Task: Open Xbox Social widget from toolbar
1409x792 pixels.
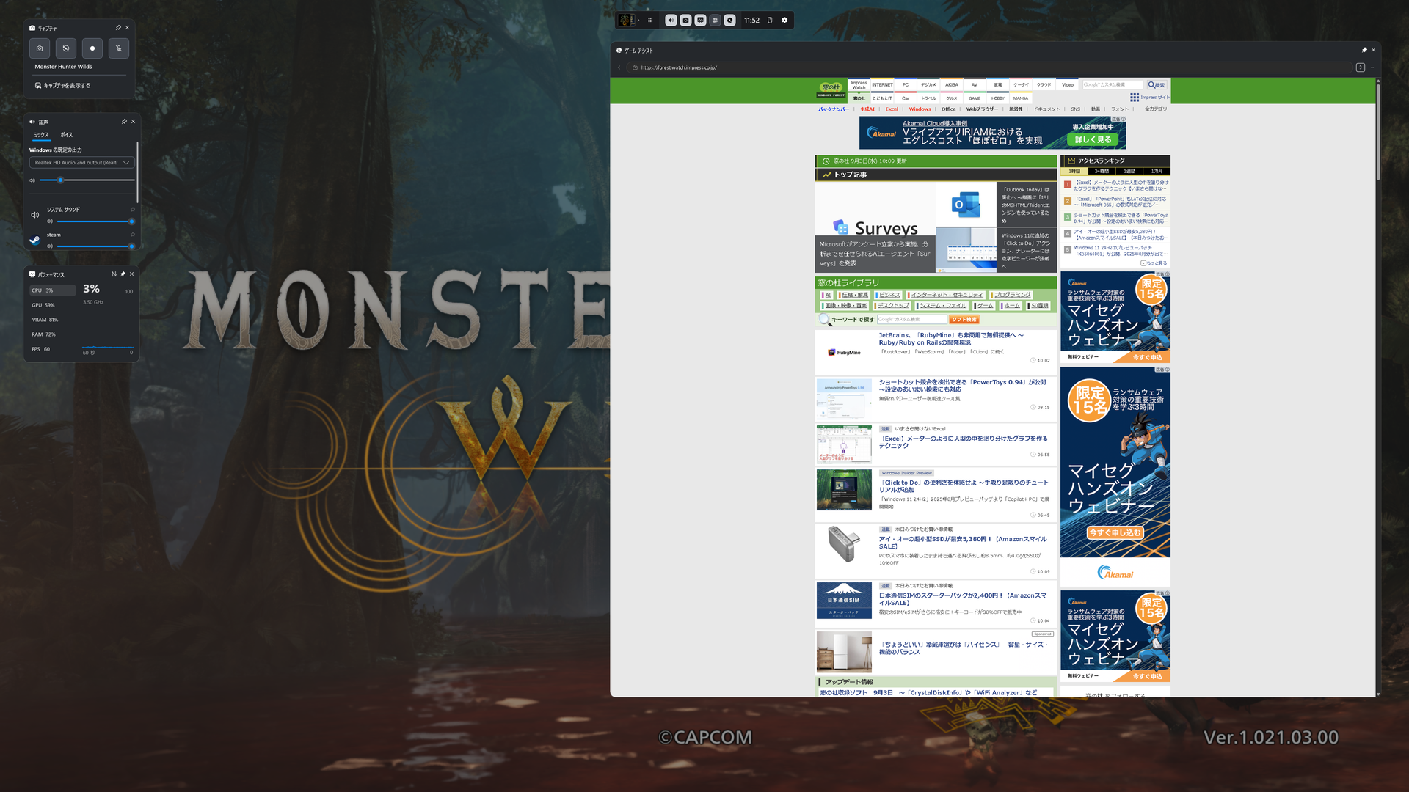Action: coord(715,21)
